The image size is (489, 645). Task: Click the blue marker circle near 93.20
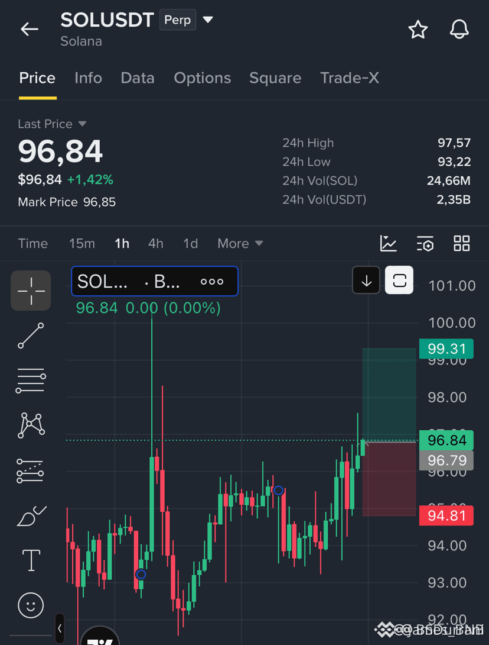[x=141, y=574]
